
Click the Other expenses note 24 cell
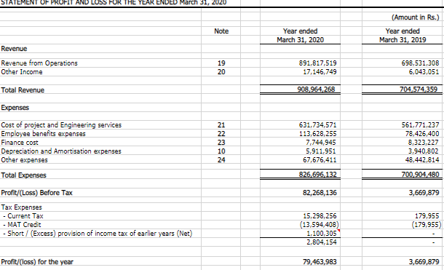(x=221, y=160)
